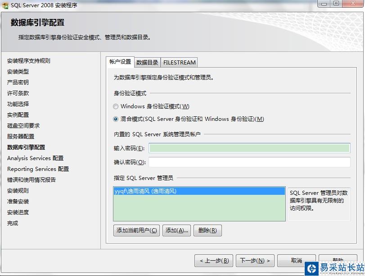Click 数据库引擎配置 step in sidebar

(26, 147)
